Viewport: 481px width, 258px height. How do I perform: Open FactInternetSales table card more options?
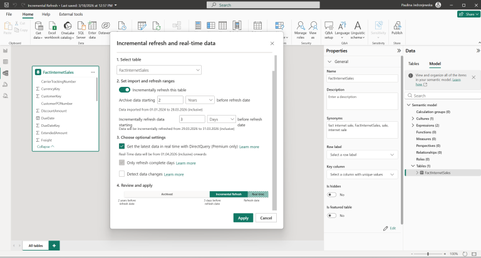pos(93,72)
